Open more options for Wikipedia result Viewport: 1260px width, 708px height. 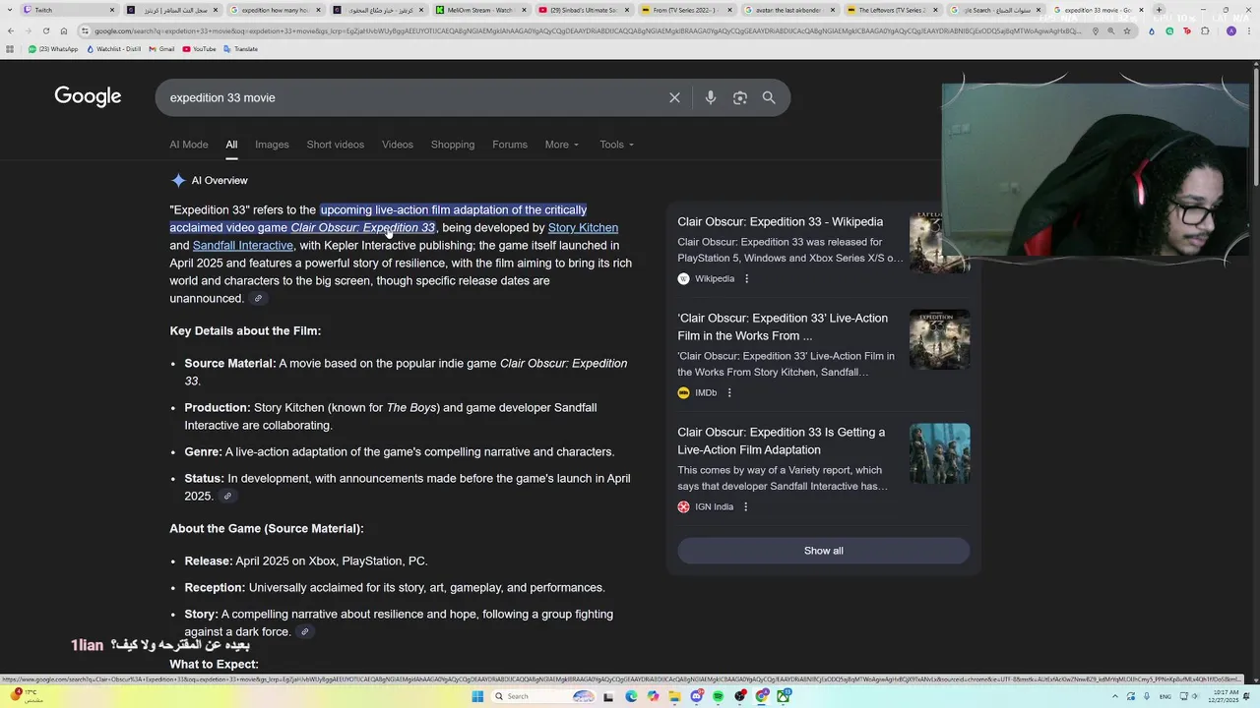click(746, 279)
